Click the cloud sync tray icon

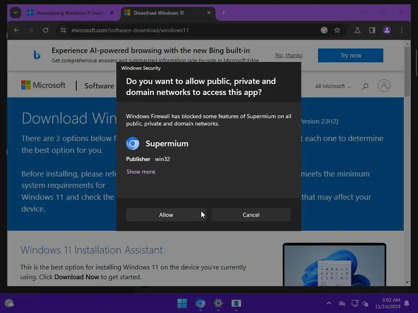point(342,303)
